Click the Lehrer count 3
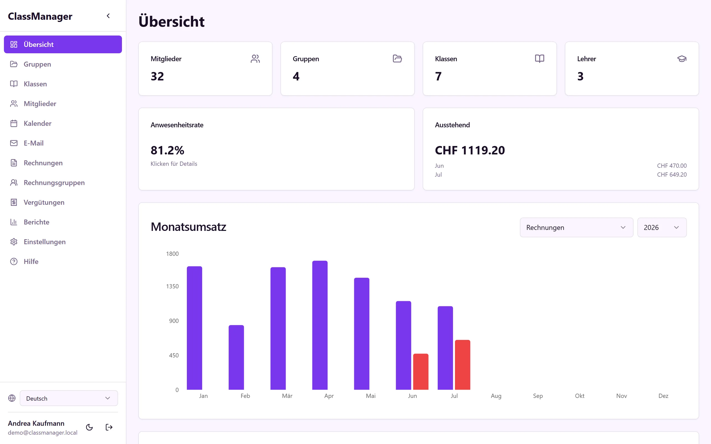The width and height of the screenshot is (711, 444). (x=580, y=76)
